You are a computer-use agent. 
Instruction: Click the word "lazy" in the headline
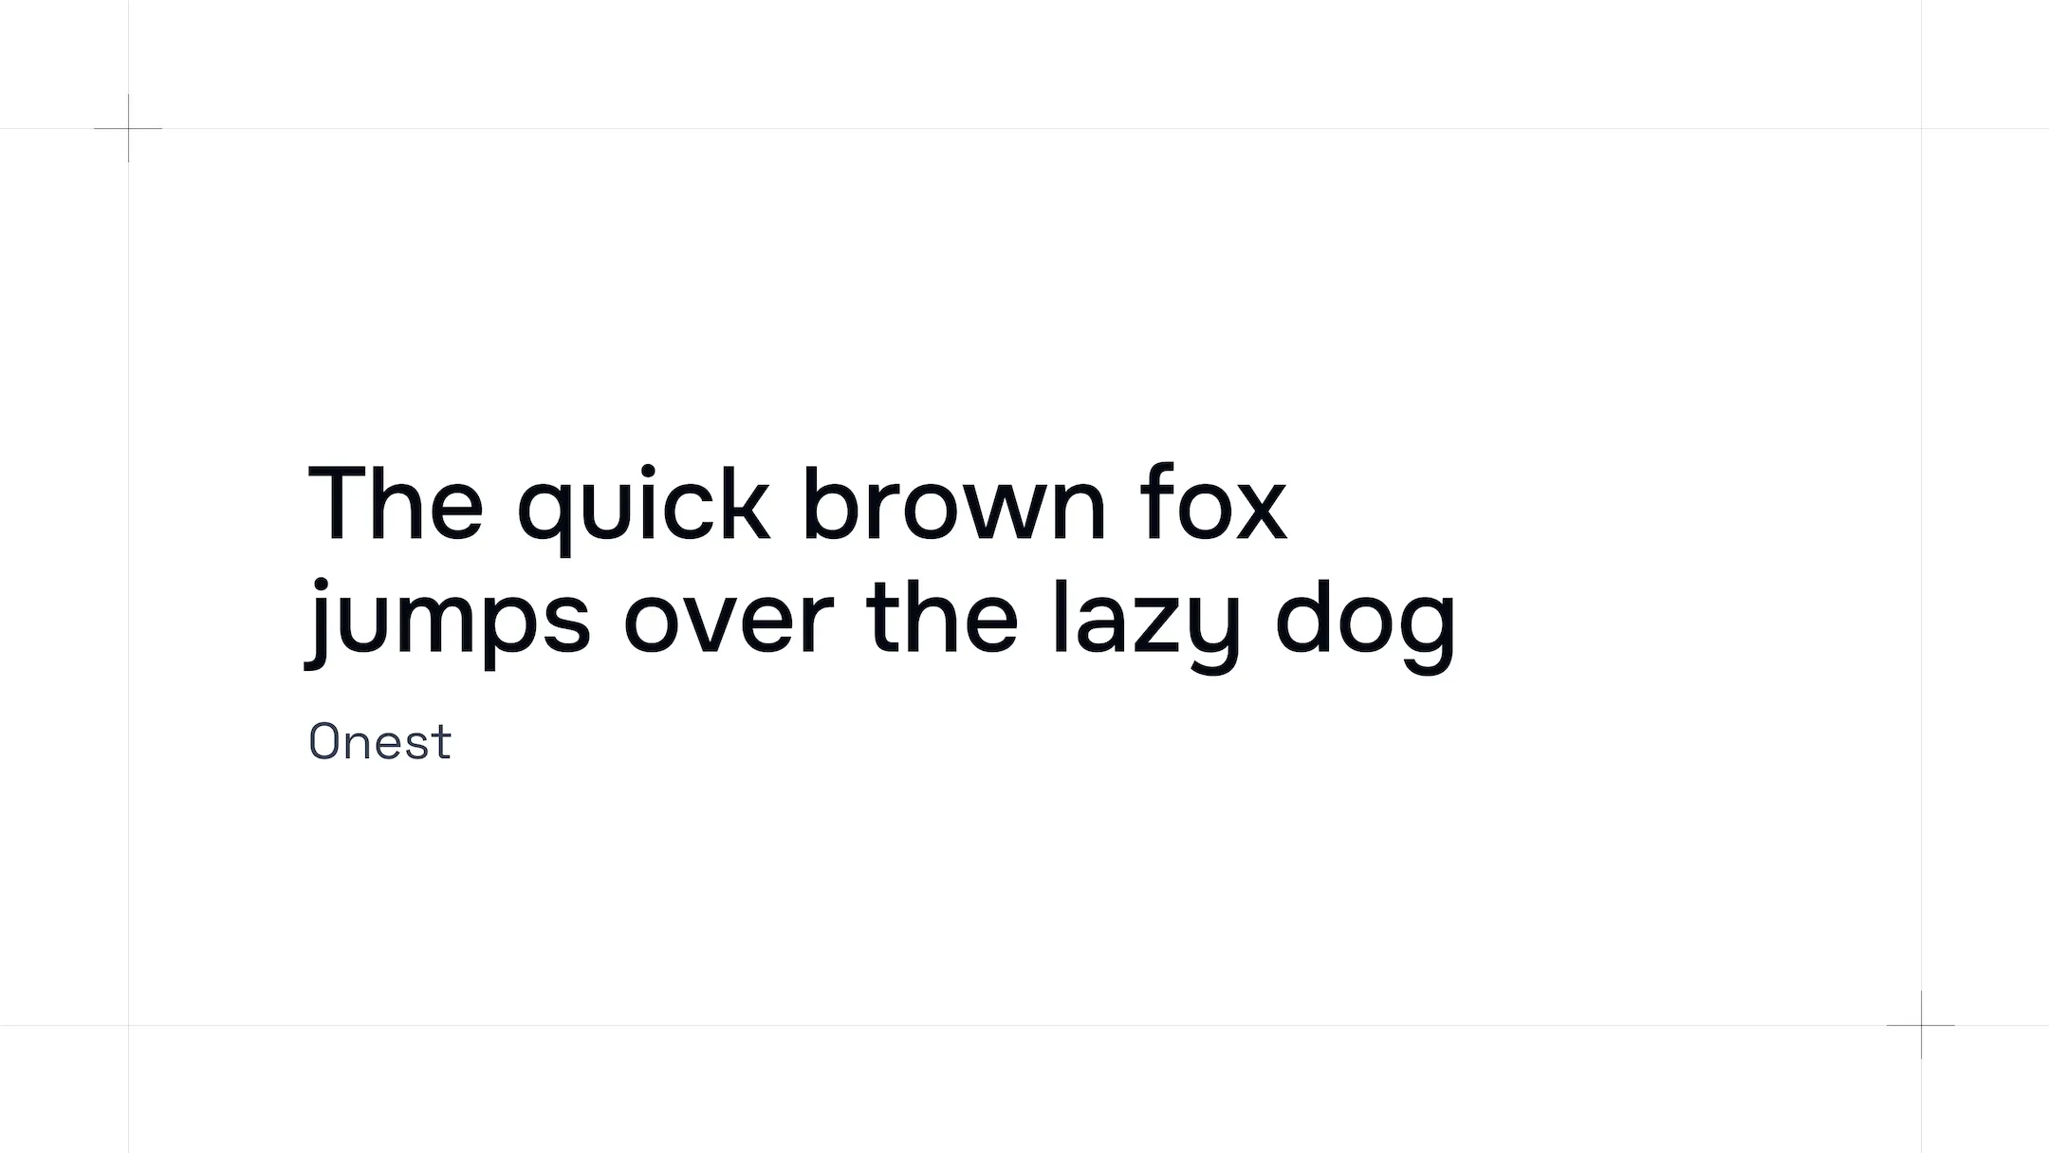[x=1146, y=622]
